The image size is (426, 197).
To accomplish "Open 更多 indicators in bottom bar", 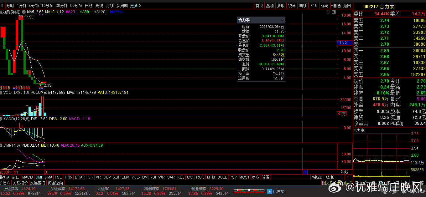I will click(256, 177).
